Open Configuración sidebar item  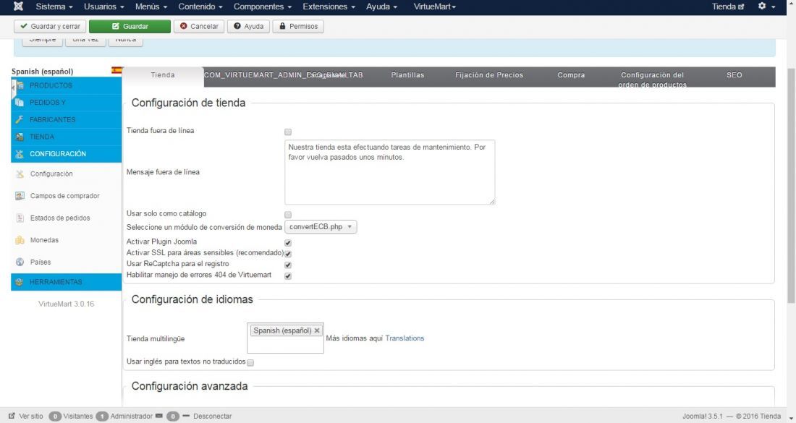point(51,174)
